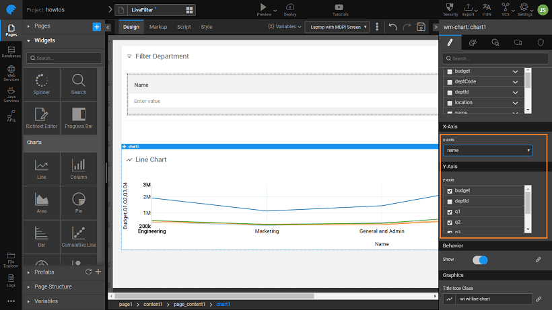552x310 pixels.
Task: Add a new page with plus icon
Action: click(96, 26)
